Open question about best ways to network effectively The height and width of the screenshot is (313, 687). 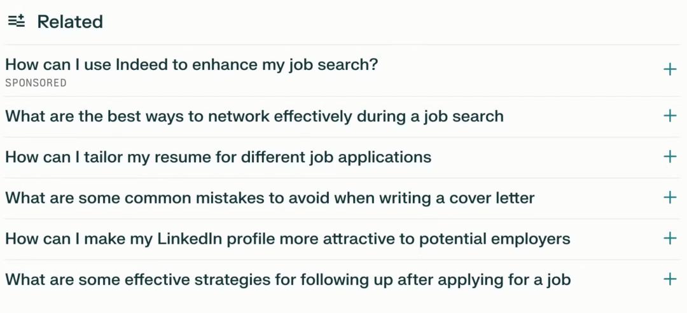click(x=254, y=116)
